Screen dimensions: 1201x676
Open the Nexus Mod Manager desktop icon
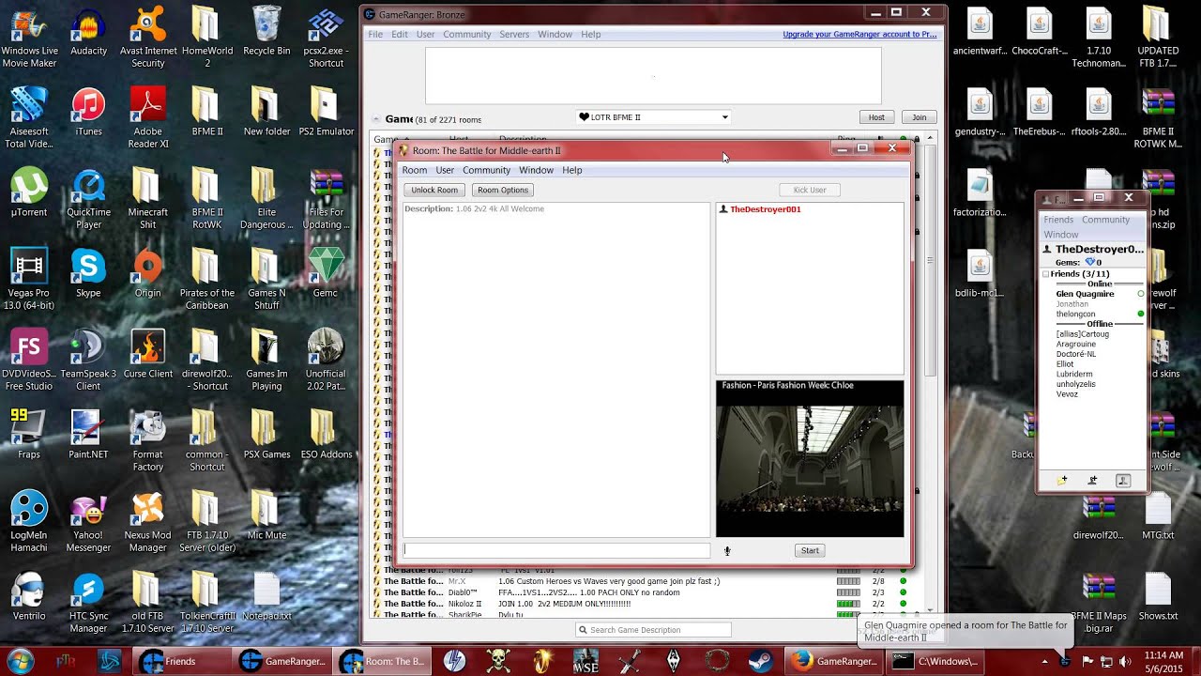coord(147,522)
